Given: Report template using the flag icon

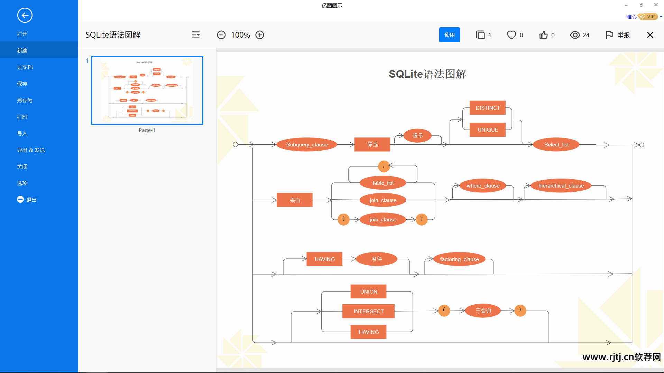Looking at the screenshot, I should pos(609,35).
